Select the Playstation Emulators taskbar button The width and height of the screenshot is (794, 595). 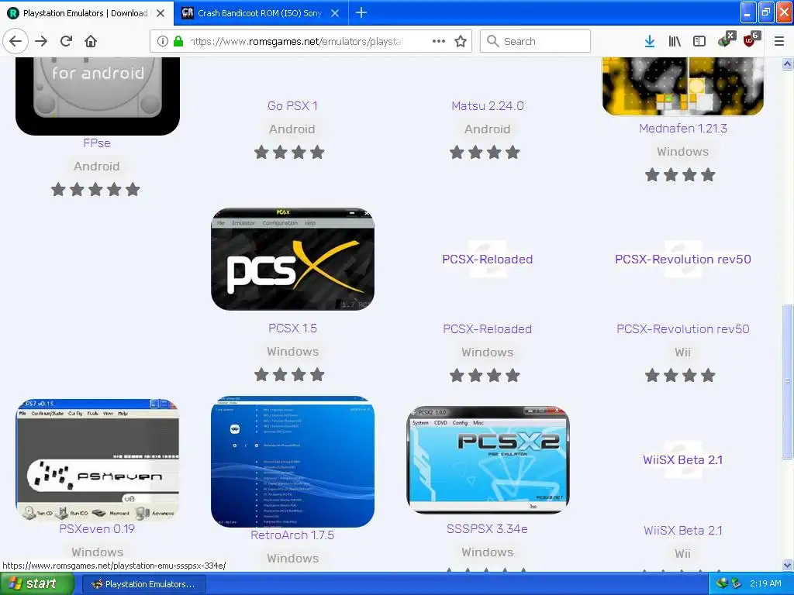coord(143,584)
